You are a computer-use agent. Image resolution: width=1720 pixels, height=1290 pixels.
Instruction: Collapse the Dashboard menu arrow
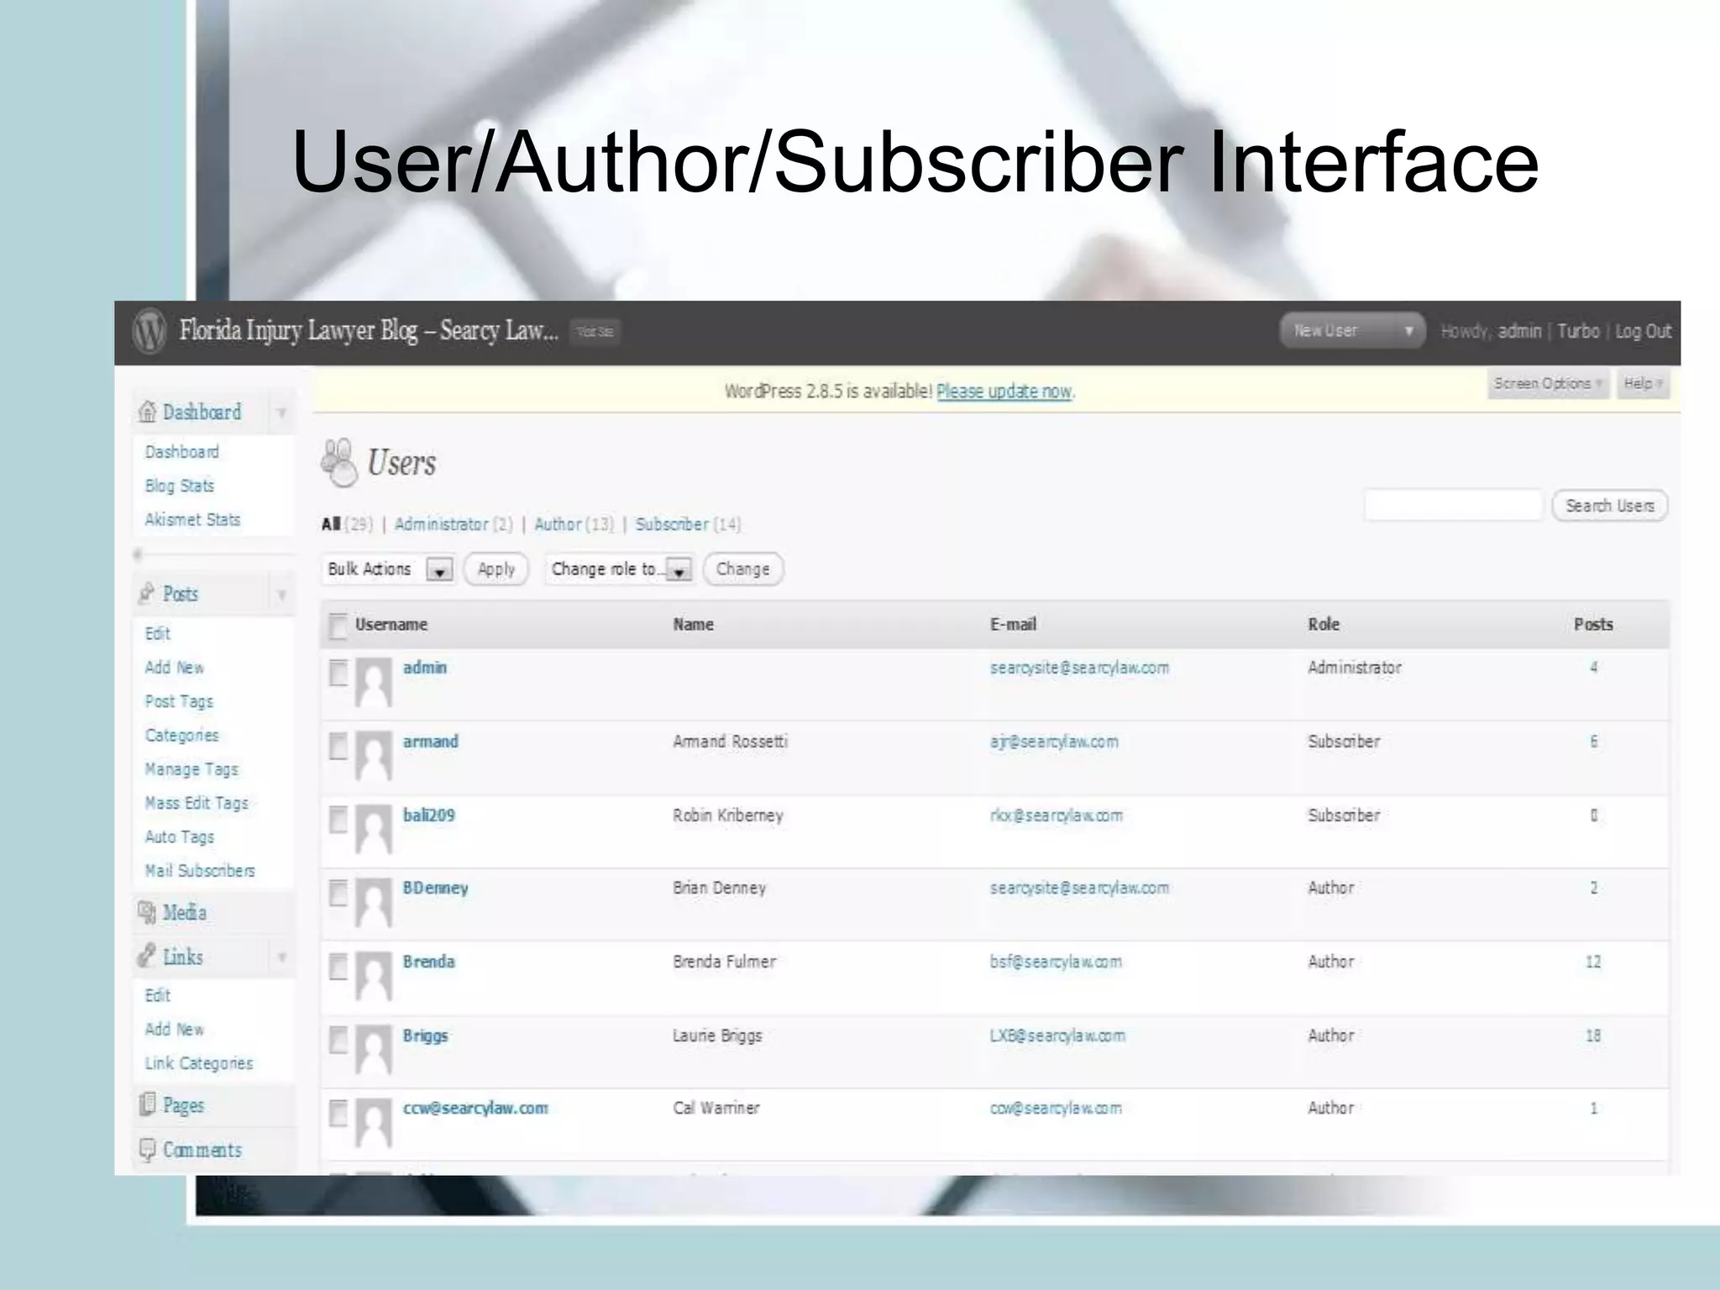[x=281, y=412]
